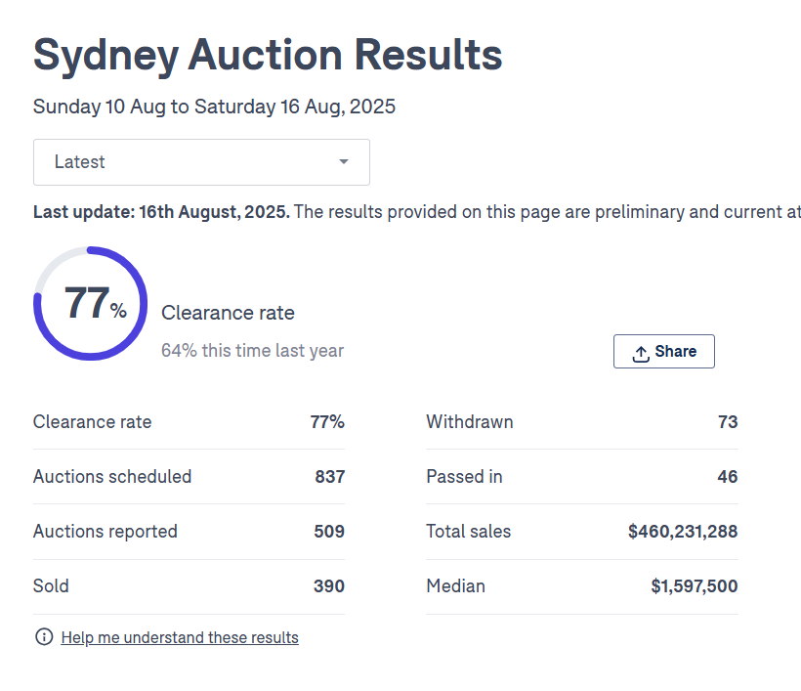The image size is (801, 691).
Task: Click the Clearance rate table row 77%
Action: tap(327, 422)
